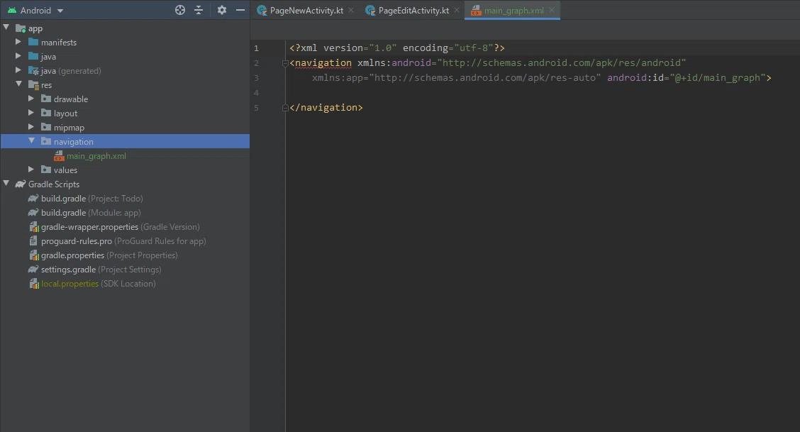The image size is (800, 432).
Task: Click the navigation folder icon
Action: [x=46, y=141]
